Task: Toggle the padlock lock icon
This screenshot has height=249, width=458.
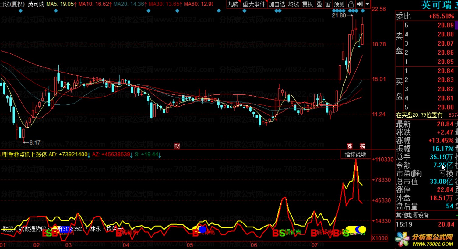Action: click(x=351, y=4)
